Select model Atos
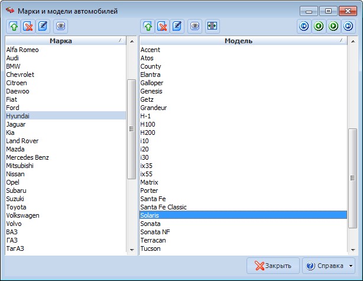This screenshot has width=363, height=281. pos(243,58)
